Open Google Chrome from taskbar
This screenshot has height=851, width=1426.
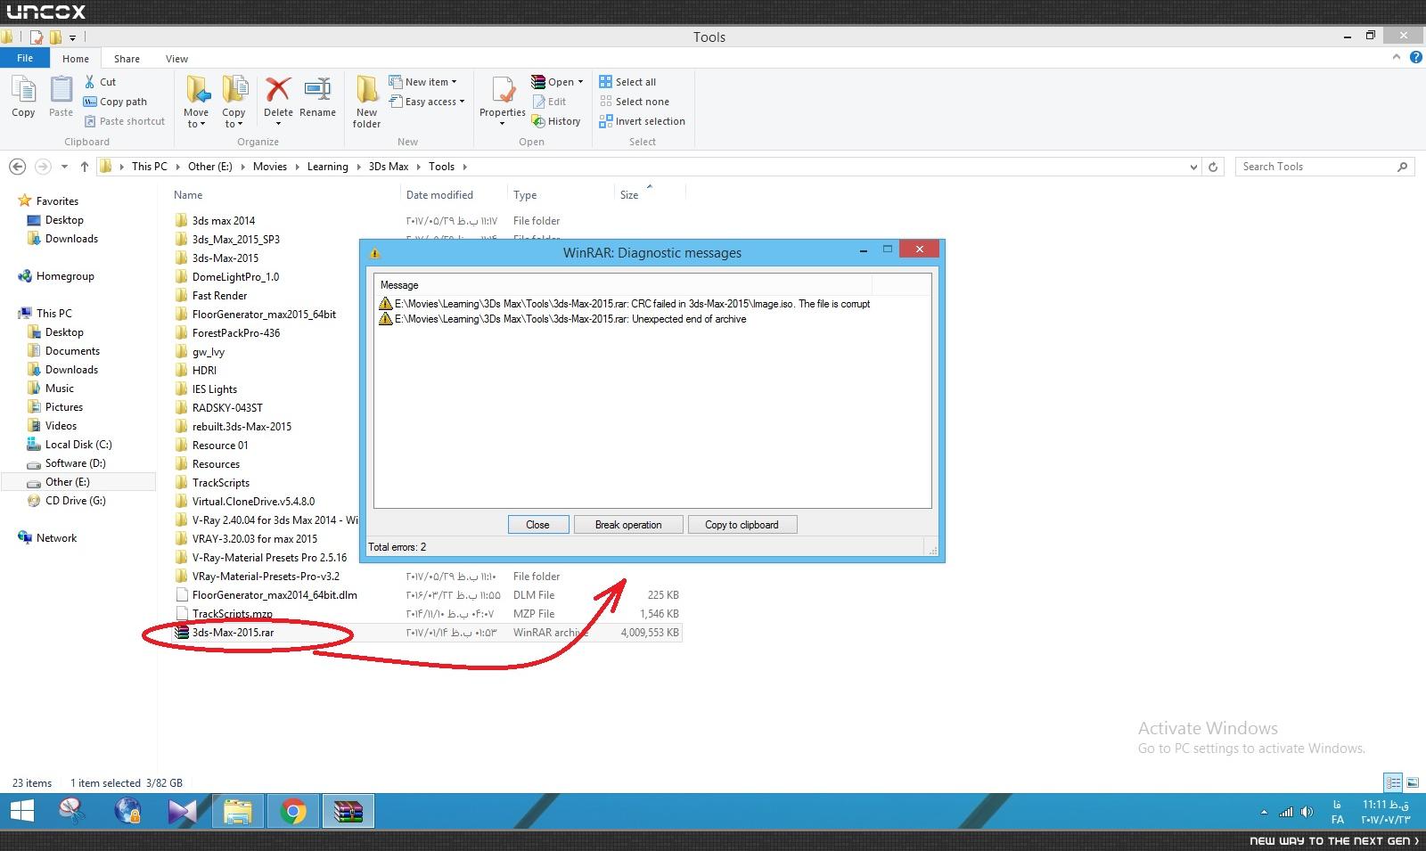point(292,812)
